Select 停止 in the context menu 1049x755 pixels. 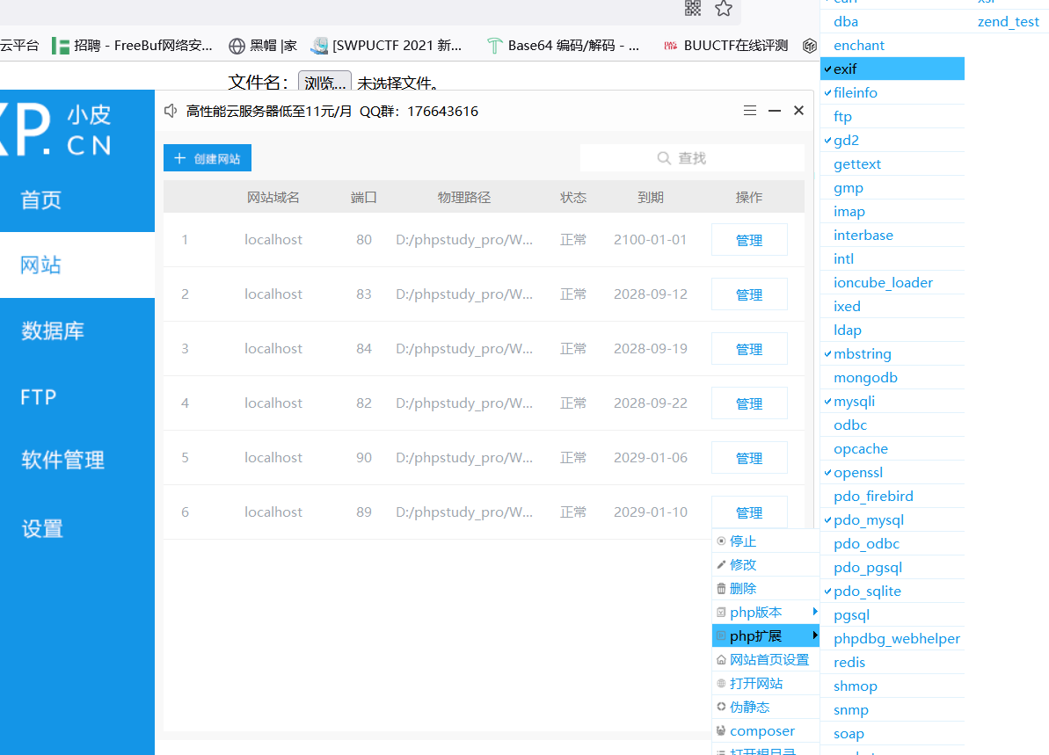pos(766,541)
